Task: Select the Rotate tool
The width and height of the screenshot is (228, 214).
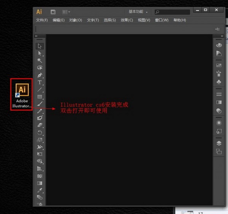Action: (x=40, y=133)
